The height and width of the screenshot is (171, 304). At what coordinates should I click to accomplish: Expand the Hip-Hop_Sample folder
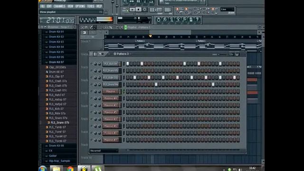(x=59, y=161)
